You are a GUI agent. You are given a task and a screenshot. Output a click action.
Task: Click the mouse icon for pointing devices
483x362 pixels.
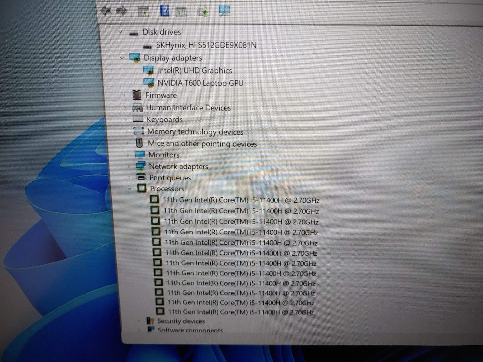tap(139, 143)
